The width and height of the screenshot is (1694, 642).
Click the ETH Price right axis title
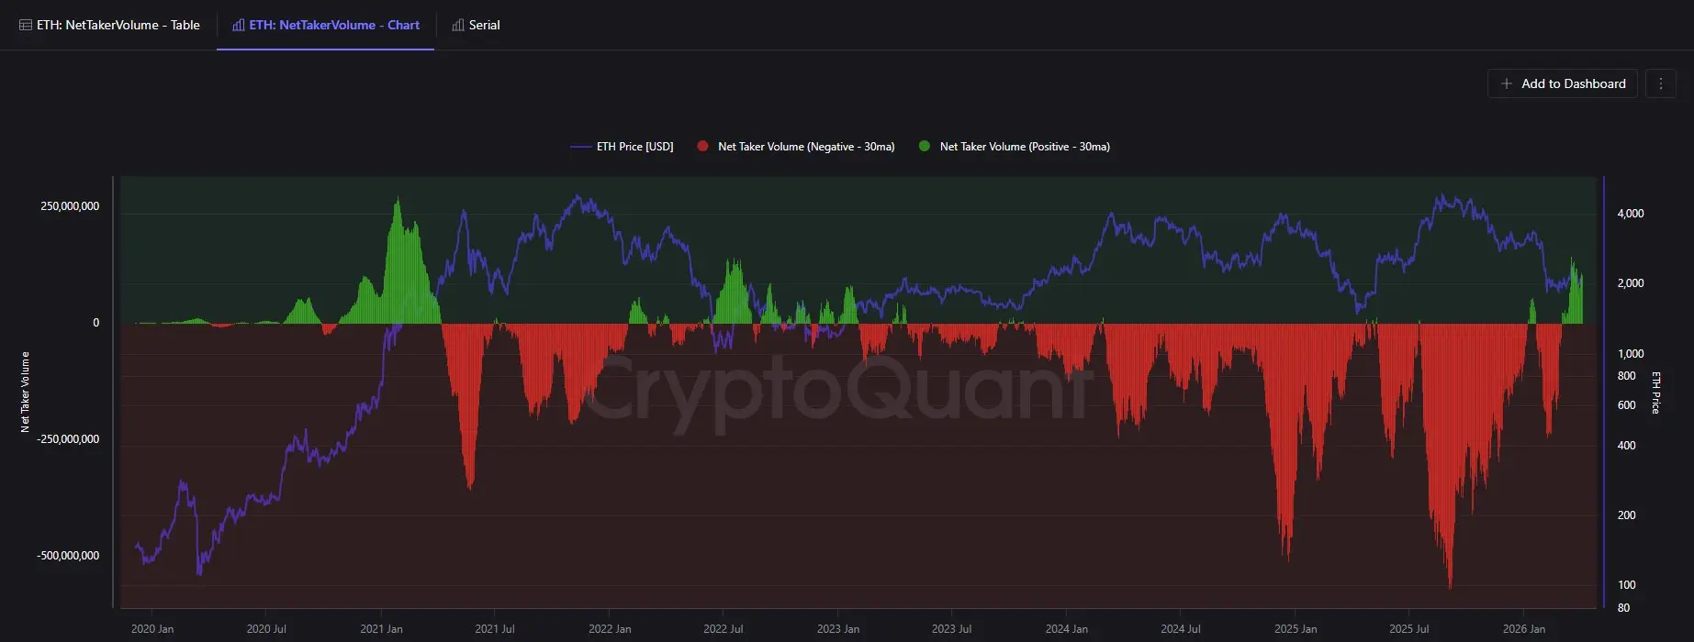click(1656, 393)
